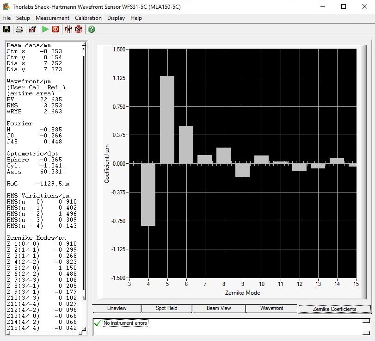Open the Display menu

(x=116, y=18)
